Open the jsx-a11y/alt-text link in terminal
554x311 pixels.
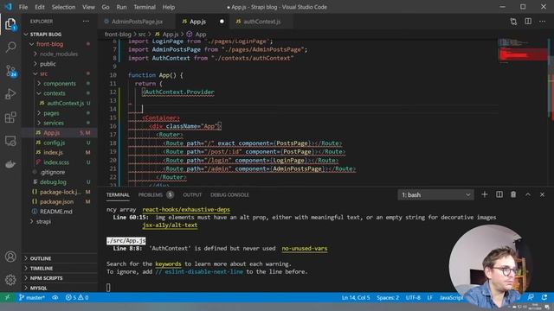click(170, 225)
